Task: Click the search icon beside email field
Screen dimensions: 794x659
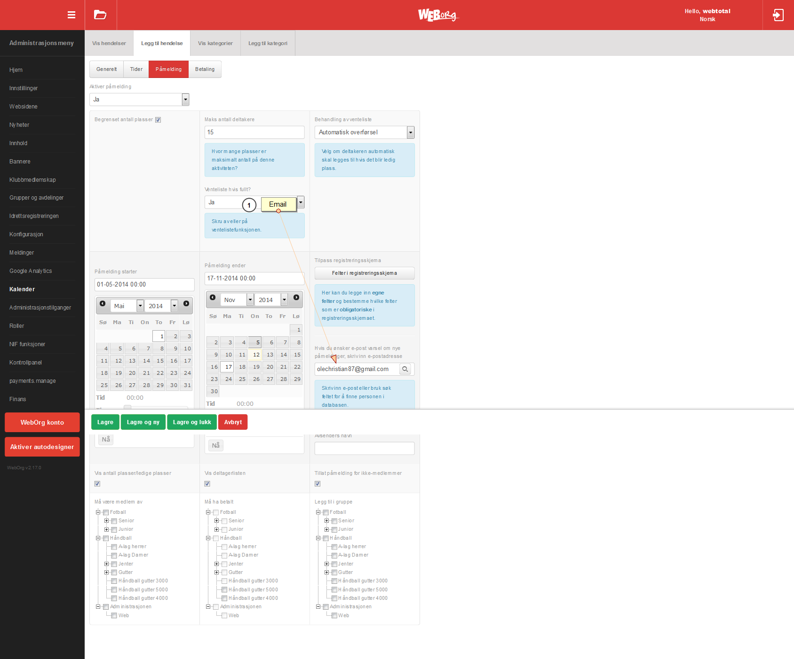Action: (405, 369)
